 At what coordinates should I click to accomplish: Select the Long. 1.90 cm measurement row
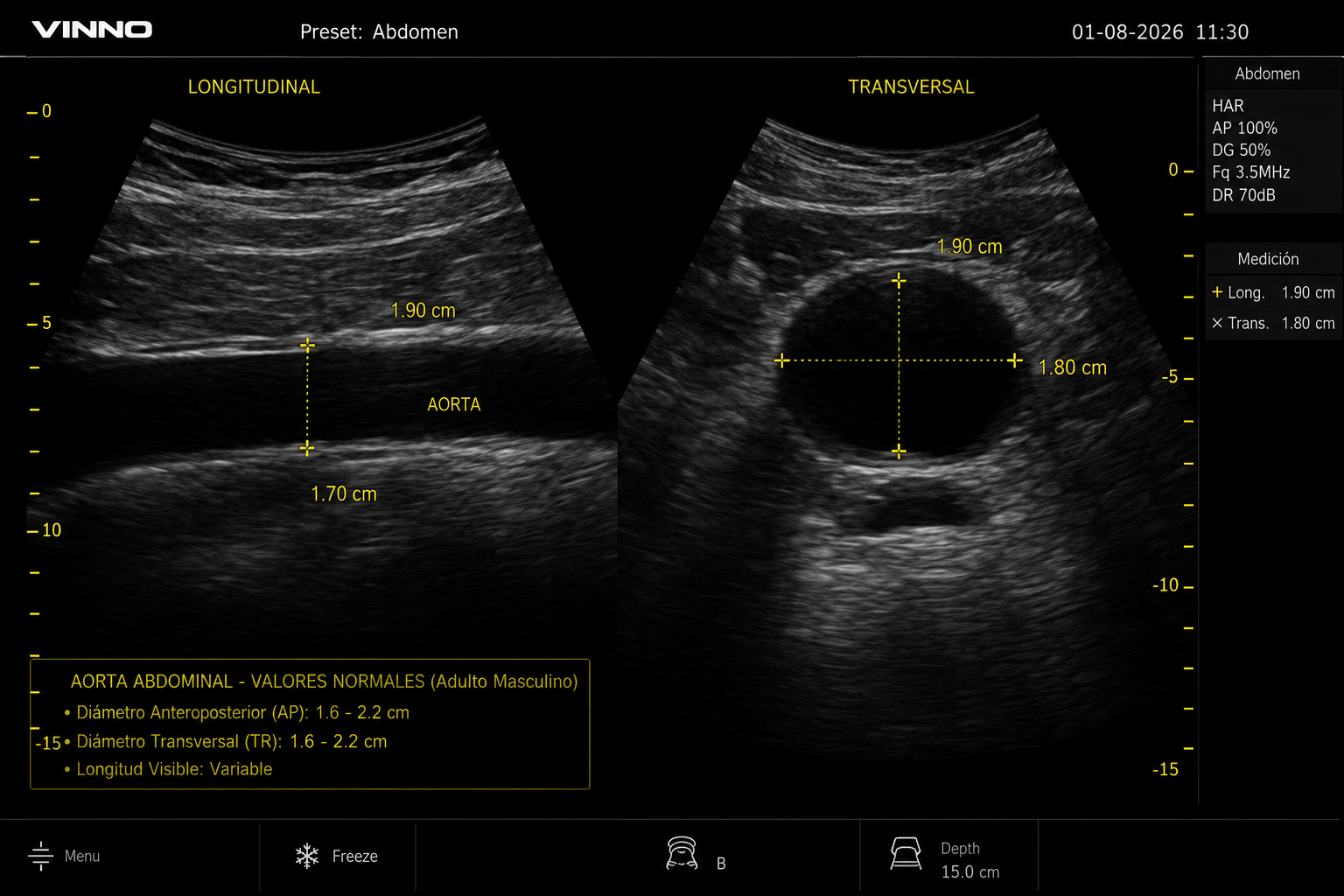click(x=1273, y=292)
